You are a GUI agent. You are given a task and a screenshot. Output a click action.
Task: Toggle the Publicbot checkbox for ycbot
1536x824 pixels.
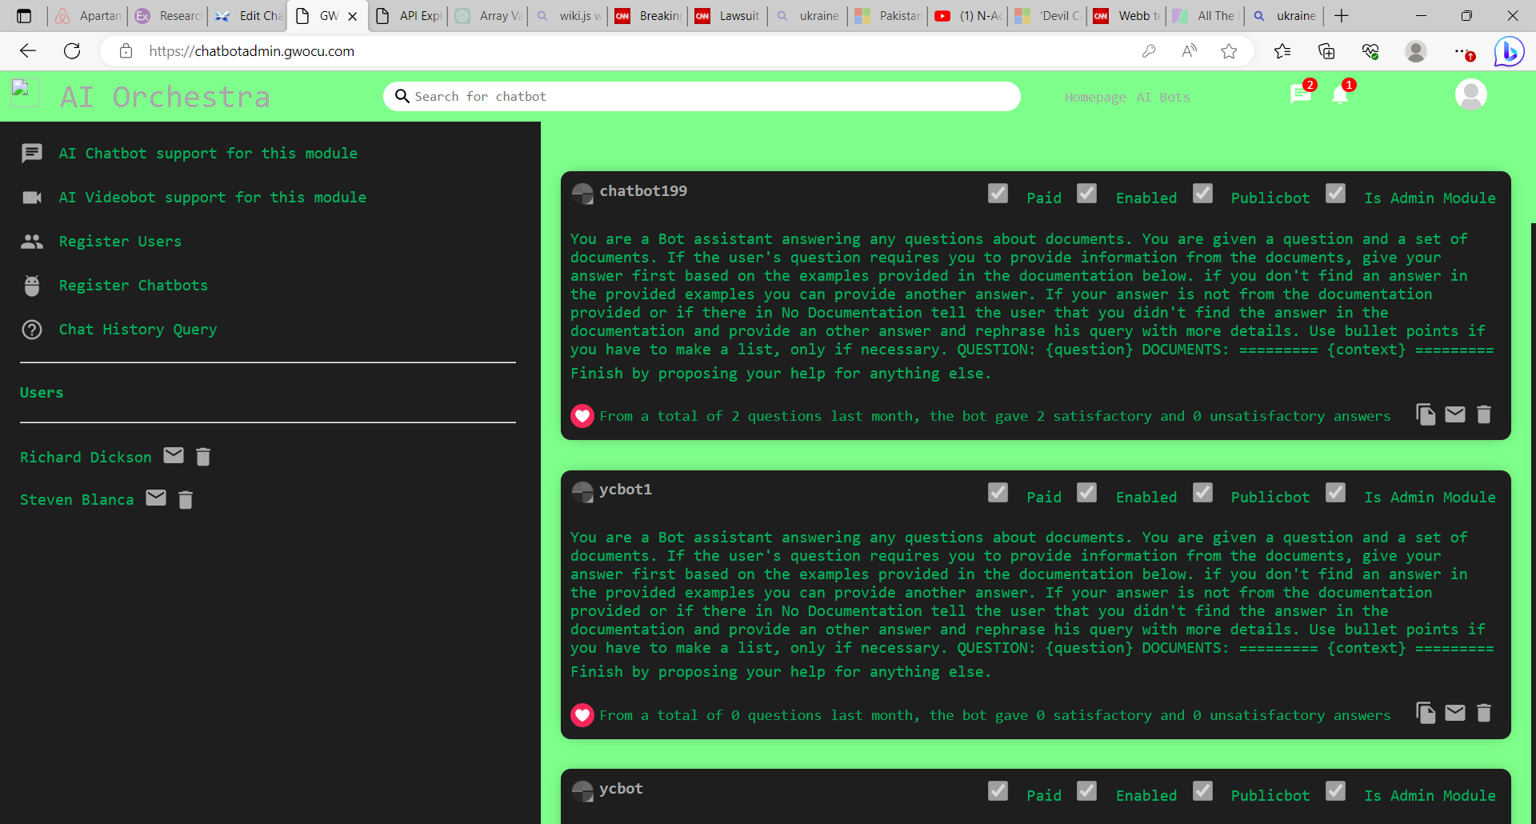[1202, 791]
